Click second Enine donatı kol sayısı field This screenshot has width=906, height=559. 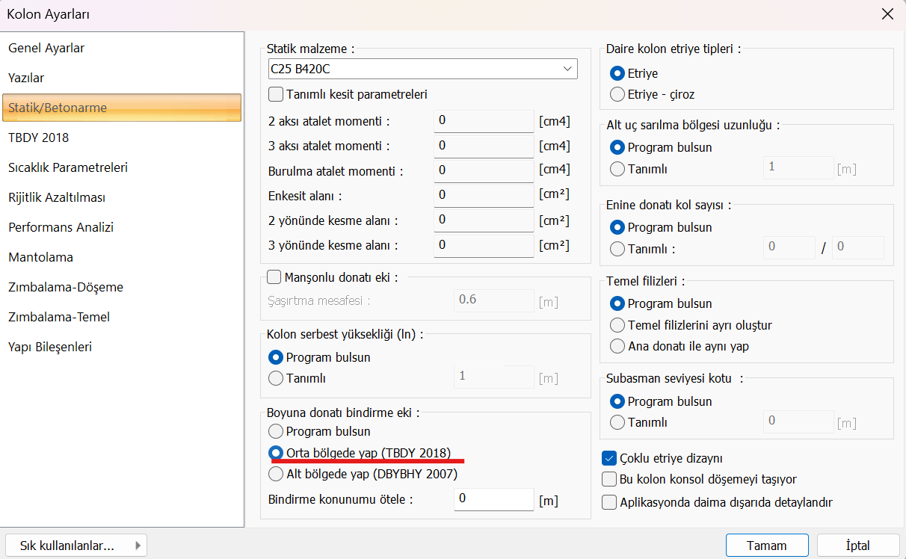[858, 247]
